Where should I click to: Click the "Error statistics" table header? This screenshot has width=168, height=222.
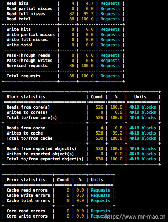(x=26, y=180)
